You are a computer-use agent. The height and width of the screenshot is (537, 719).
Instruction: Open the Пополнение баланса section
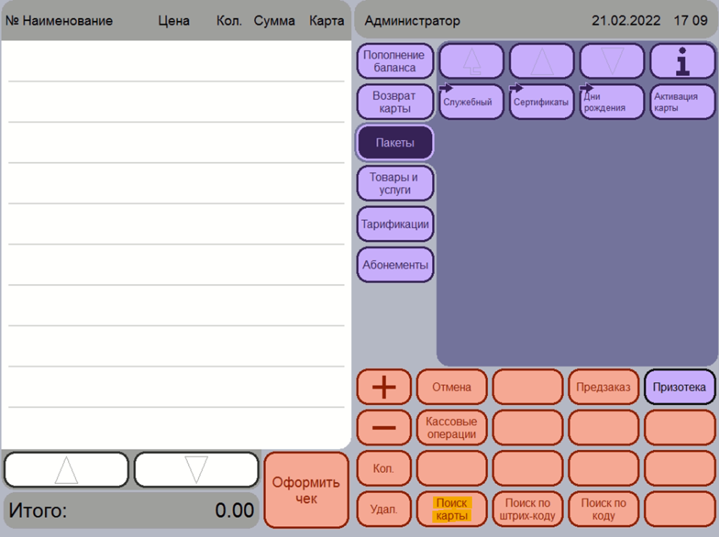pyautogui.click(x=395, y=61)
